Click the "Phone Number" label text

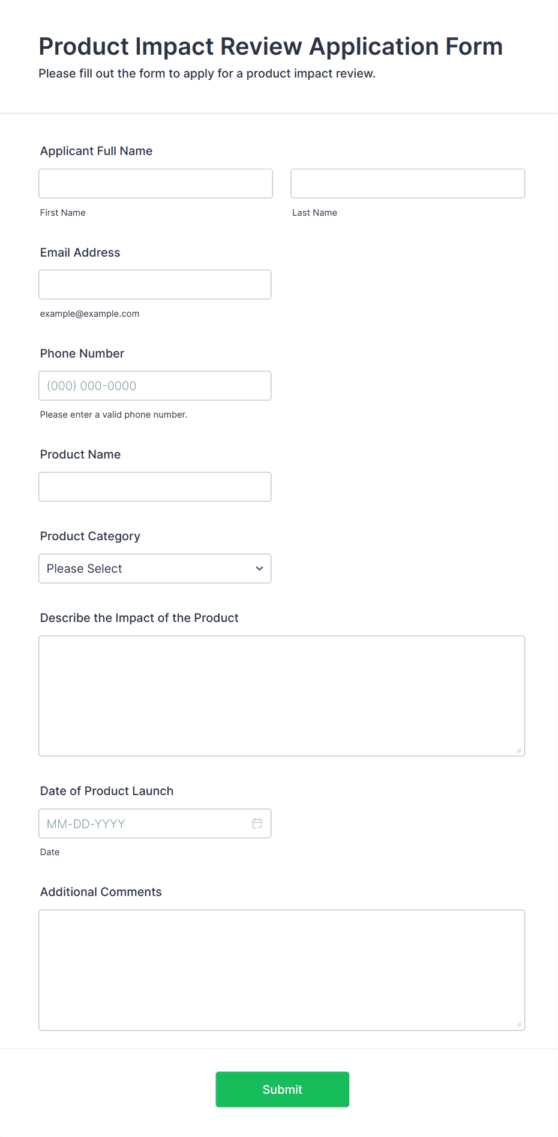click(x=82, y=353)
